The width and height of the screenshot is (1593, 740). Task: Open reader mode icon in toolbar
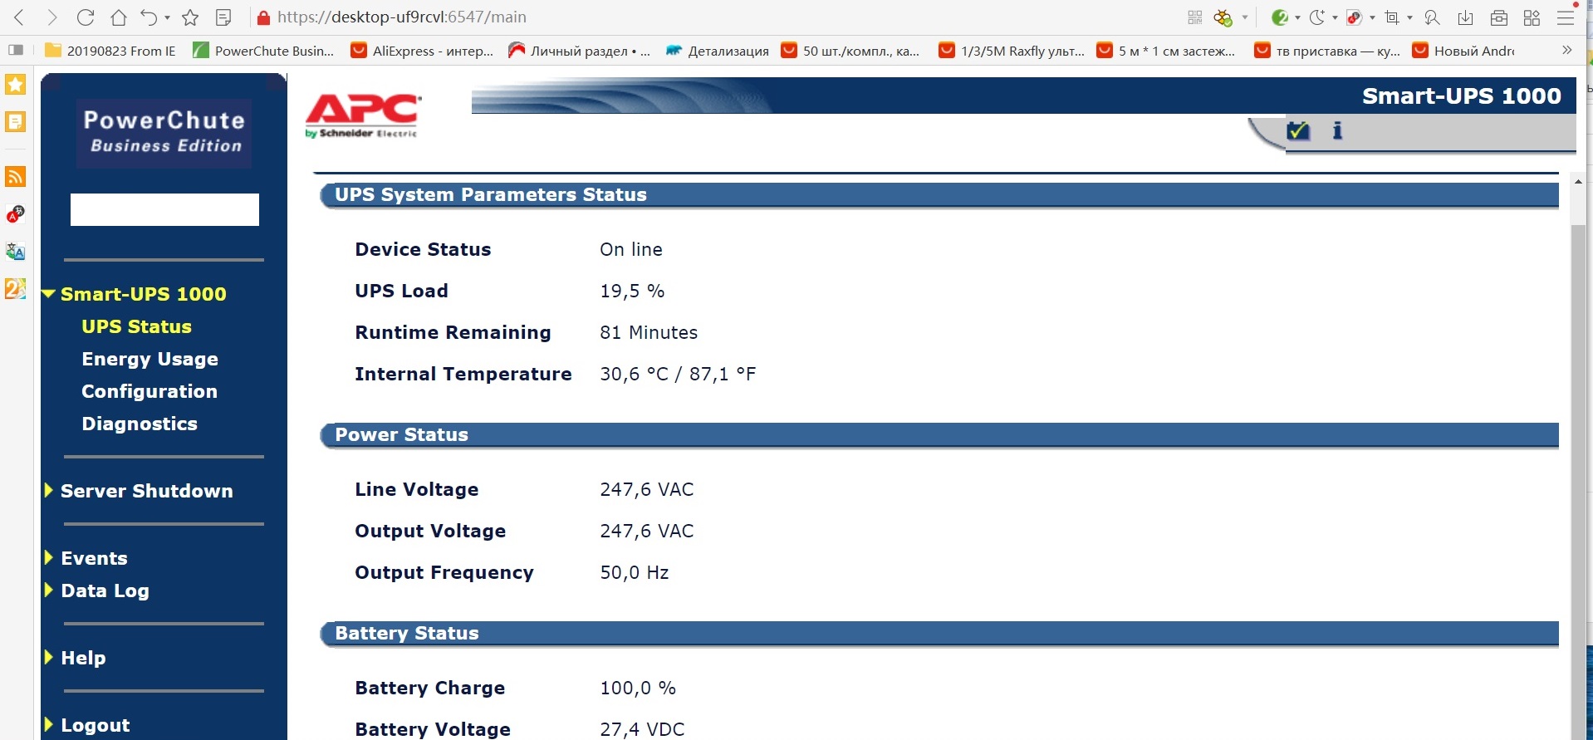(x=223, y=17)
